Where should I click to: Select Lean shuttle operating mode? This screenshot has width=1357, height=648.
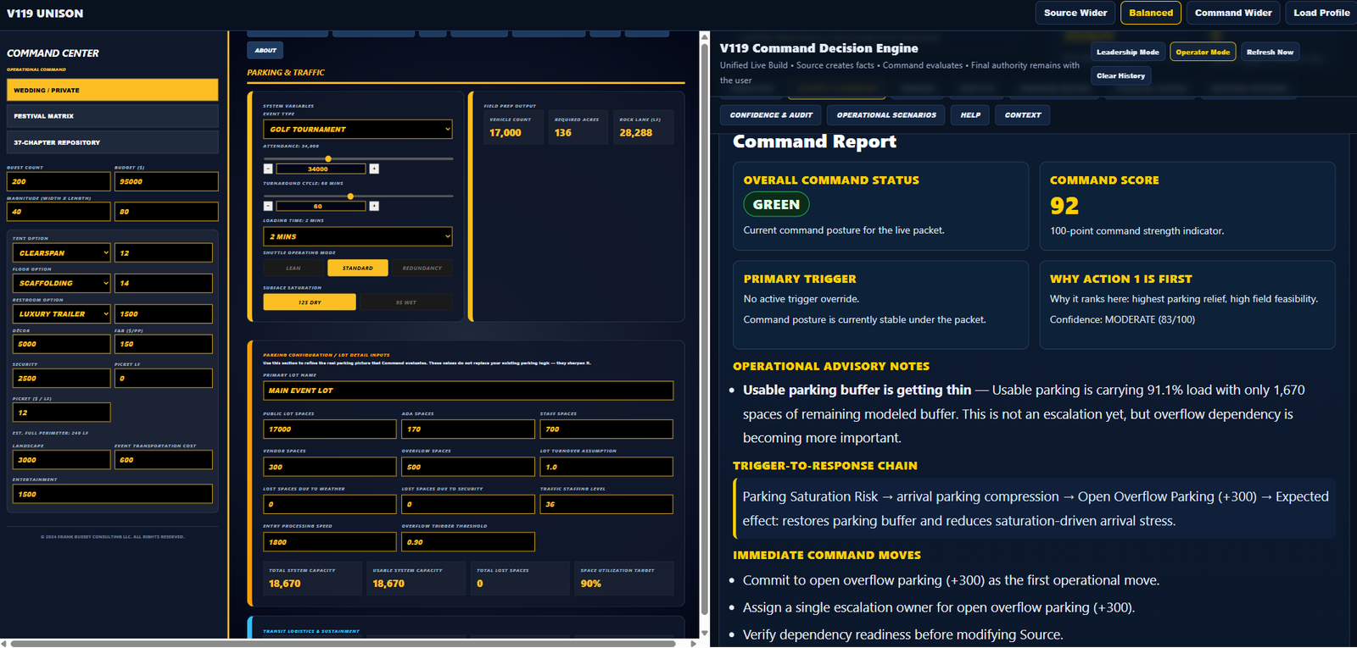pos(293,268)
